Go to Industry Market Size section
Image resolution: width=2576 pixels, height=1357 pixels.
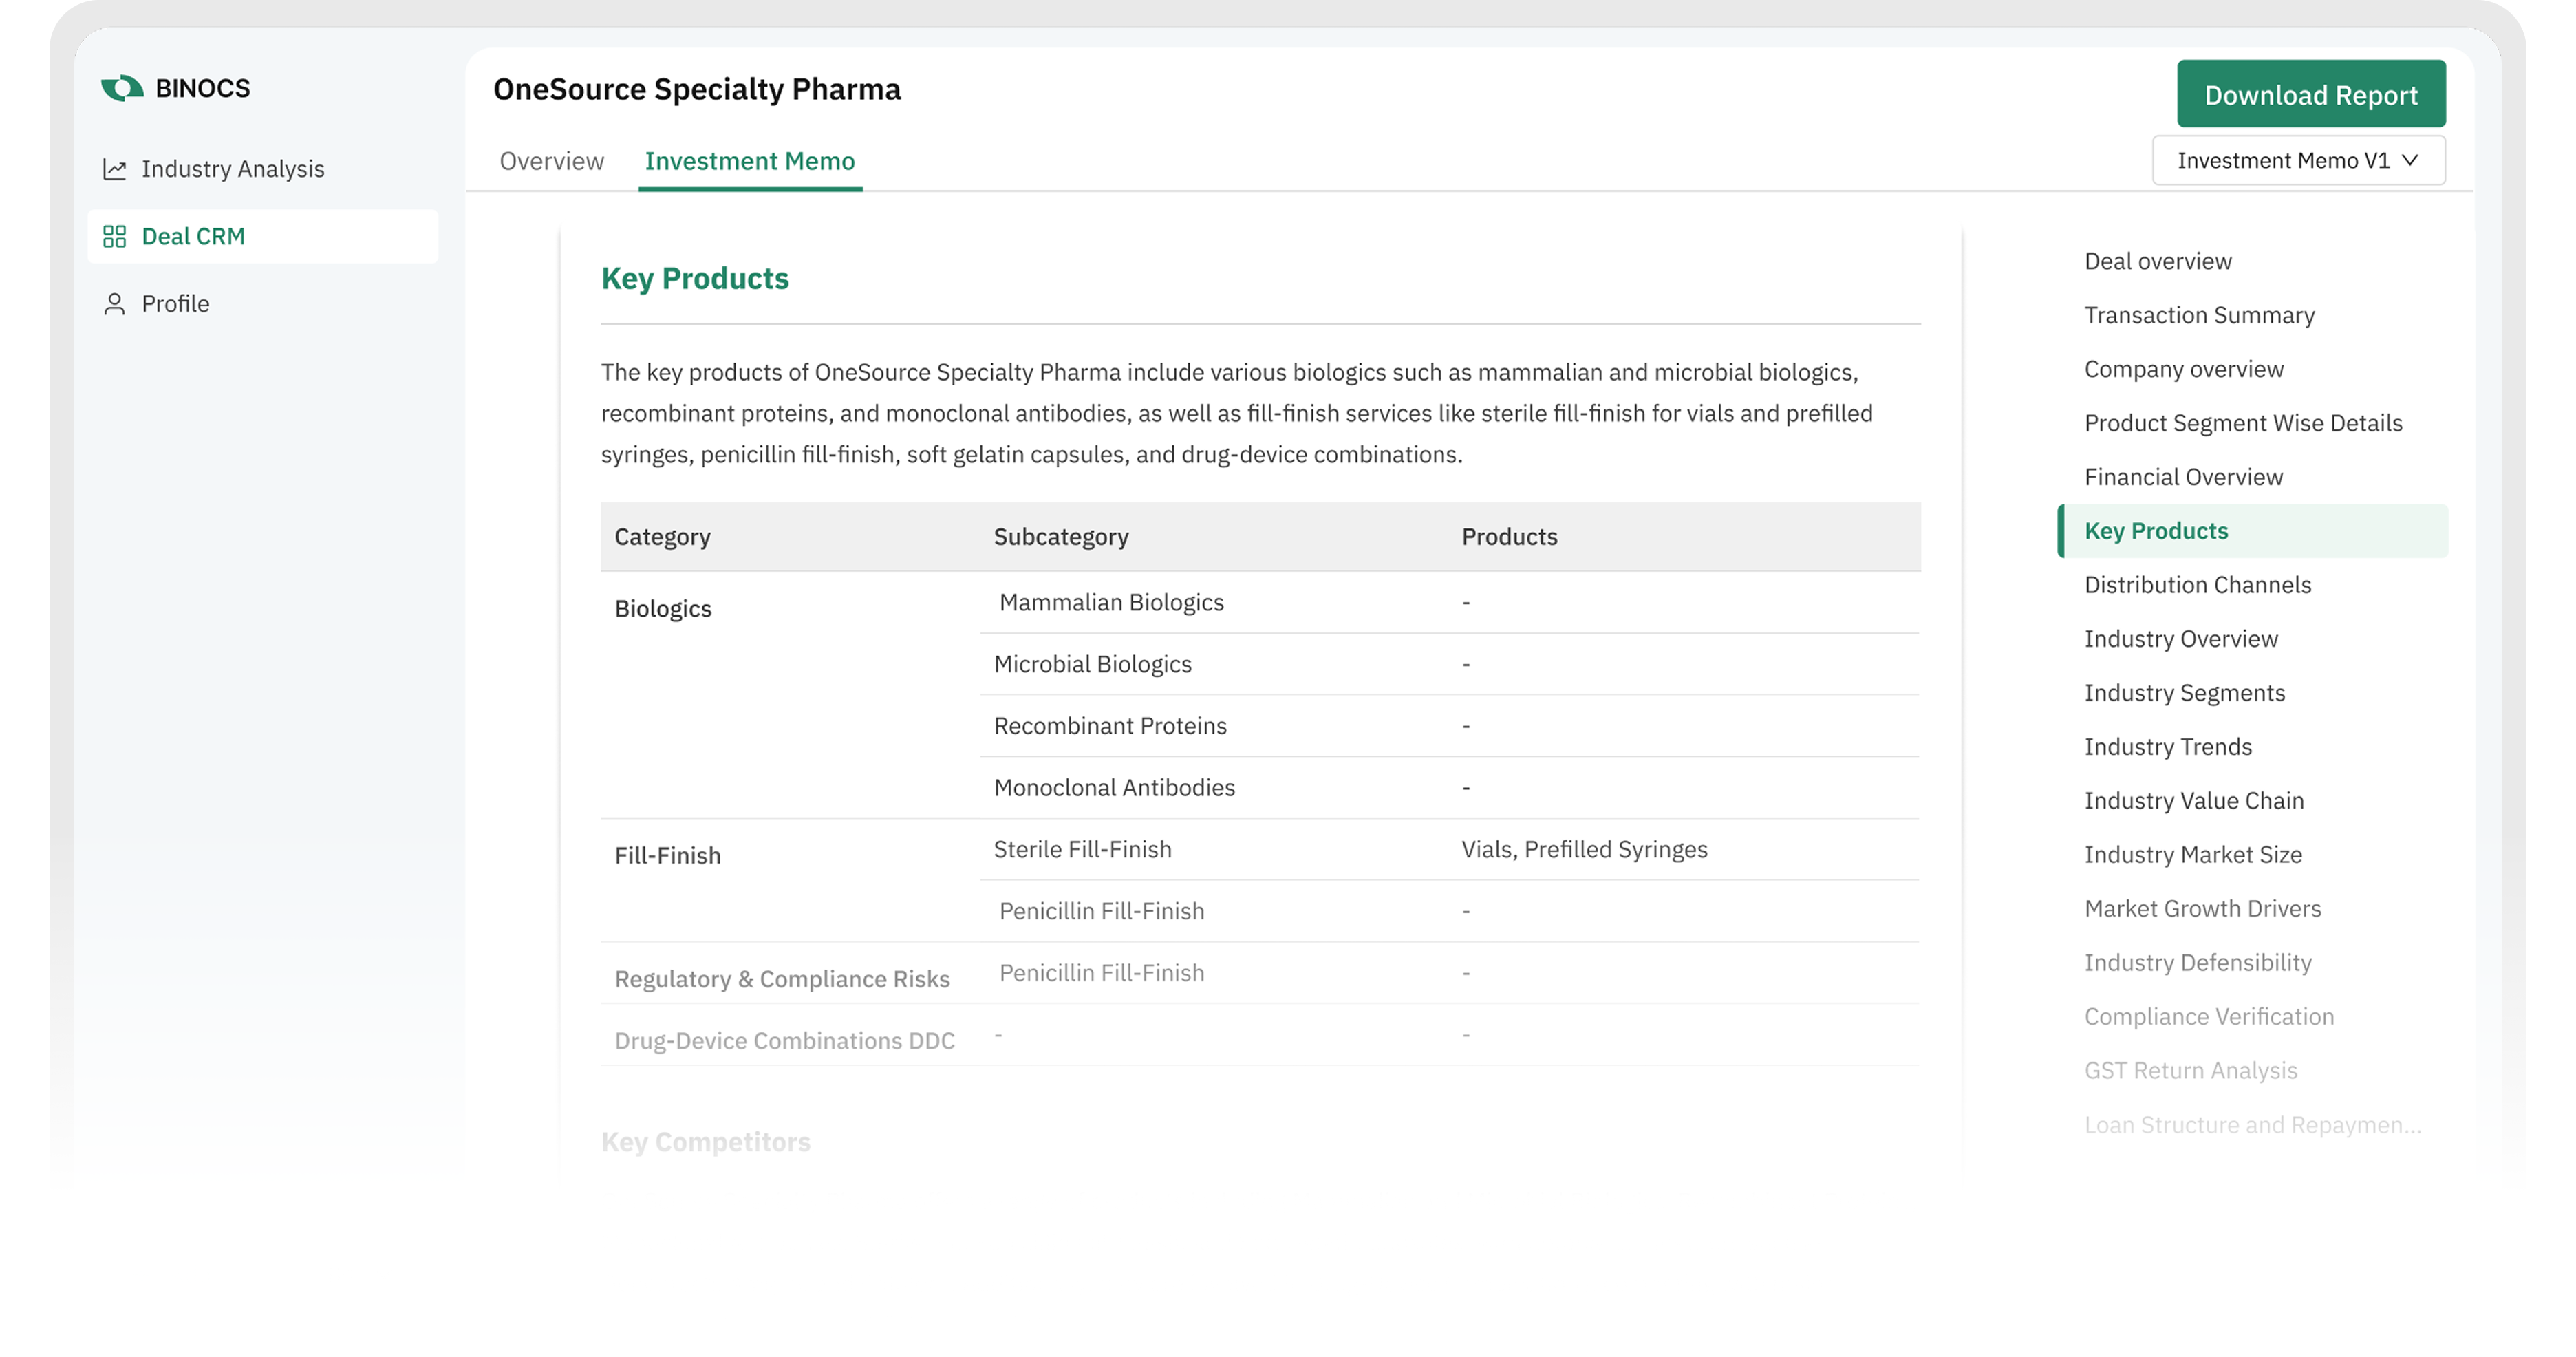(2193, 855)
